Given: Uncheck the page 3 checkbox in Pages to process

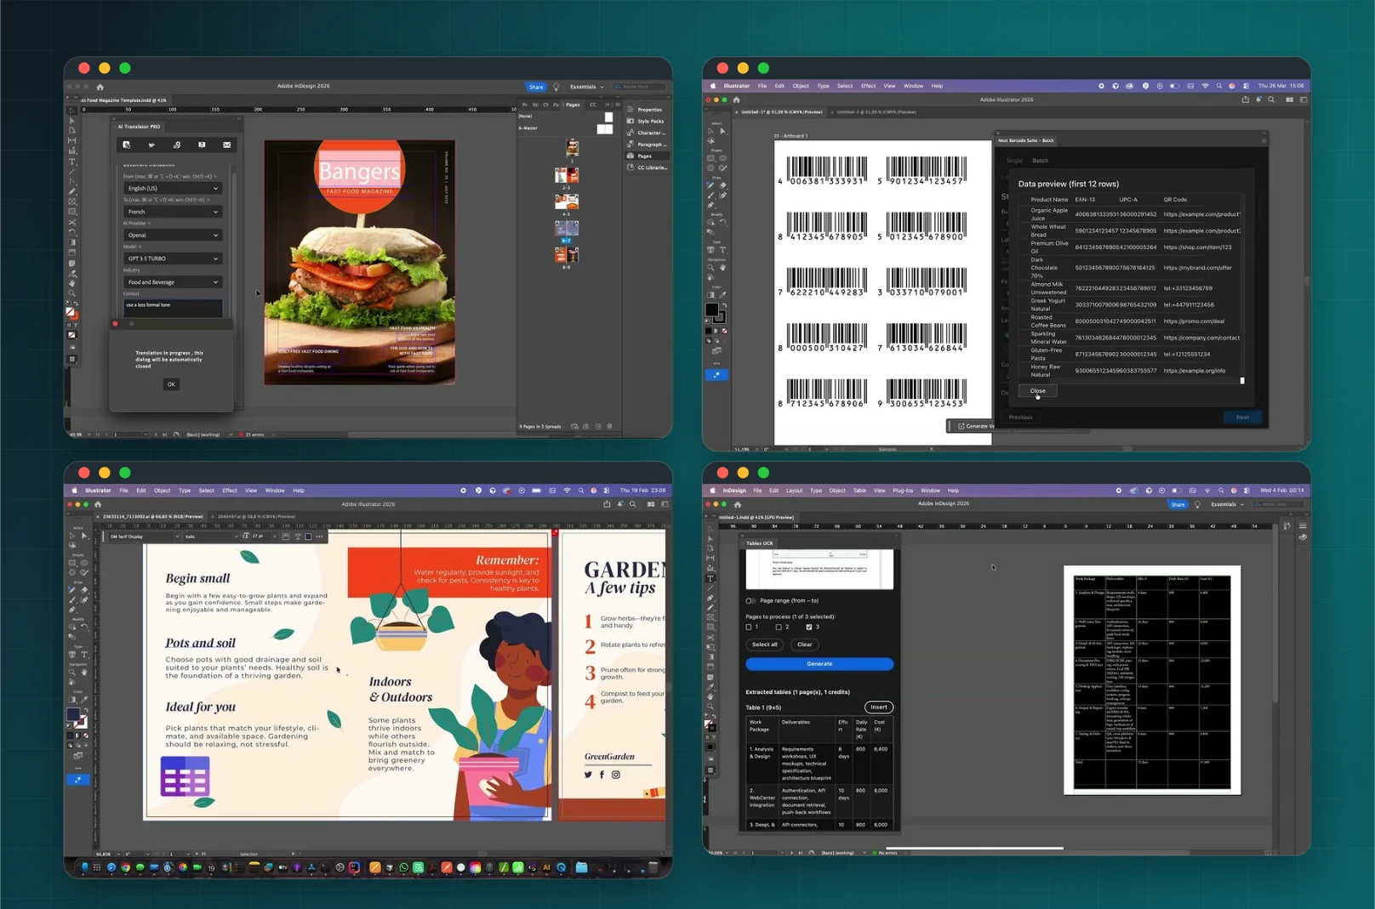Looking at the screenshot, I should (x=809, y=627).
